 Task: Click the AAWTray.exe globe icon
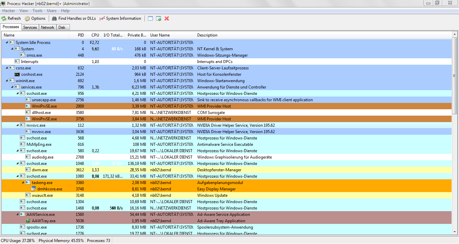coord(28,221)
